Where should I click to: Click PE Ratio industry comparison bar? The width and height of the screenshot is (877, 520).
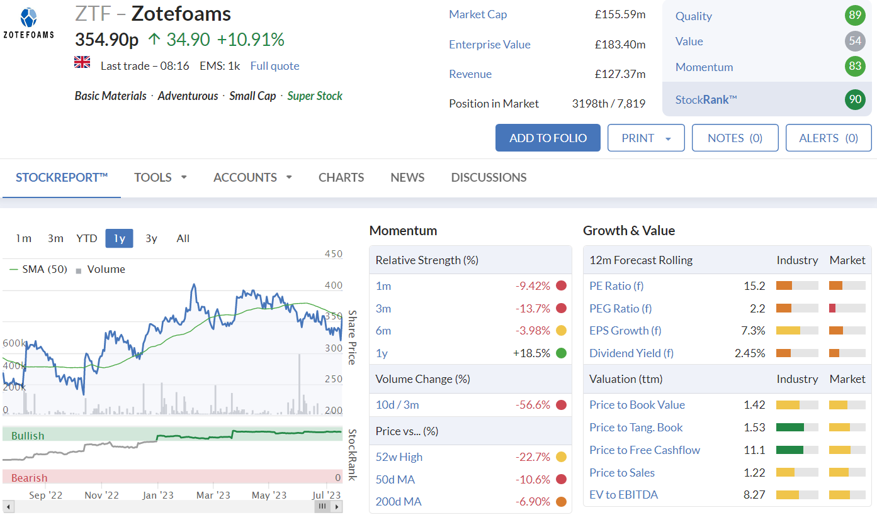pos(797,286)
